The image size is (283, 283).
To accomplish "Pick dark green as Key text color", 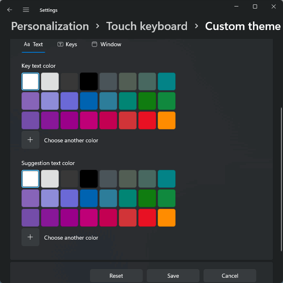I will tap(147, 101).
